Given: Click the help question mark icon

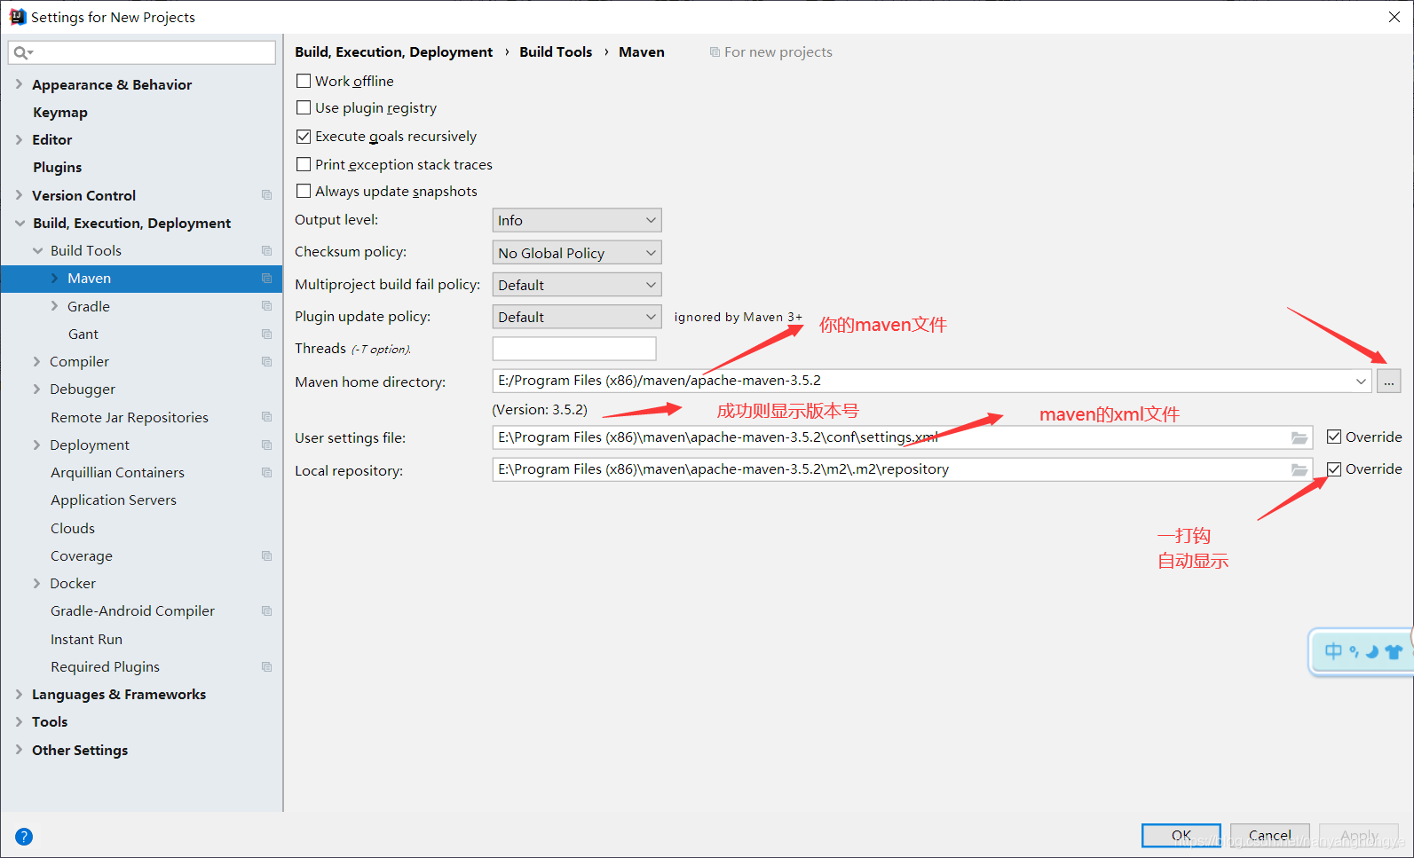Looking at the screenshot, I should click(x=24, y=836).
